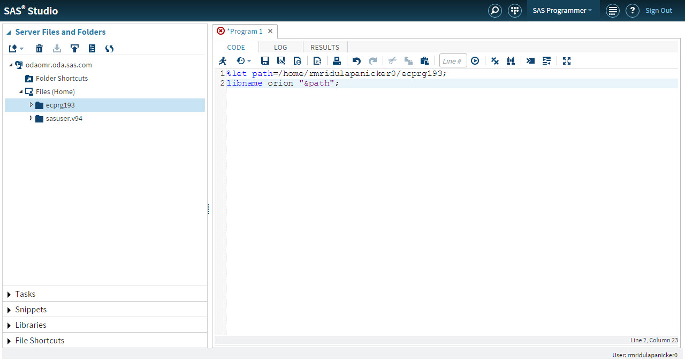
Task: Paste clipboard contents into the editor
Action: (424, 60)
